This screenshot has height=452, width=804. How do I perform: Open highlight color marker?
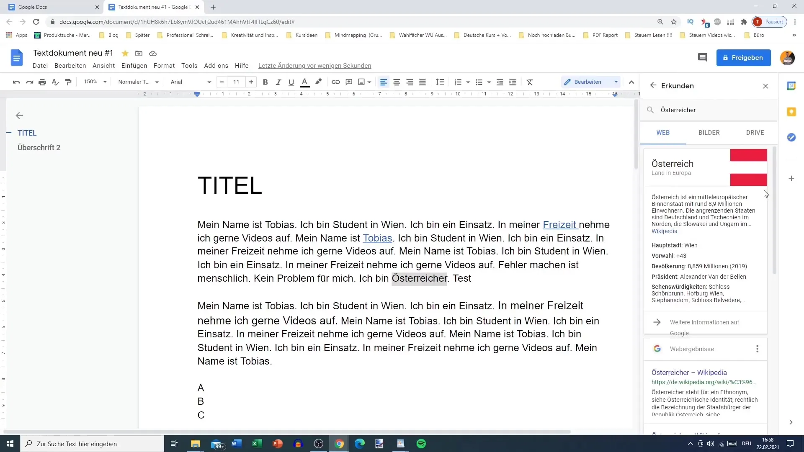[318, 82]
